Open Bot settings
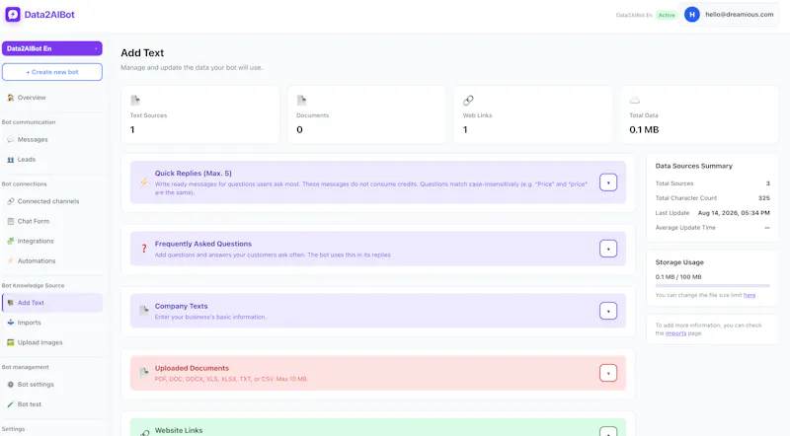Image resolution: width=790 pixels, height=436 pixels. [x=52, y=384]
